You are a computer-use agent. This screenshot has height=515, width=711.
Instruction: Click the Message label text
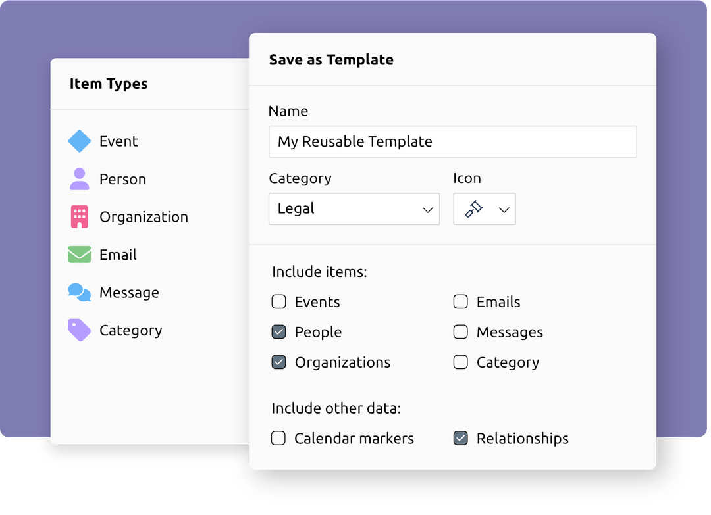(129, 292)
